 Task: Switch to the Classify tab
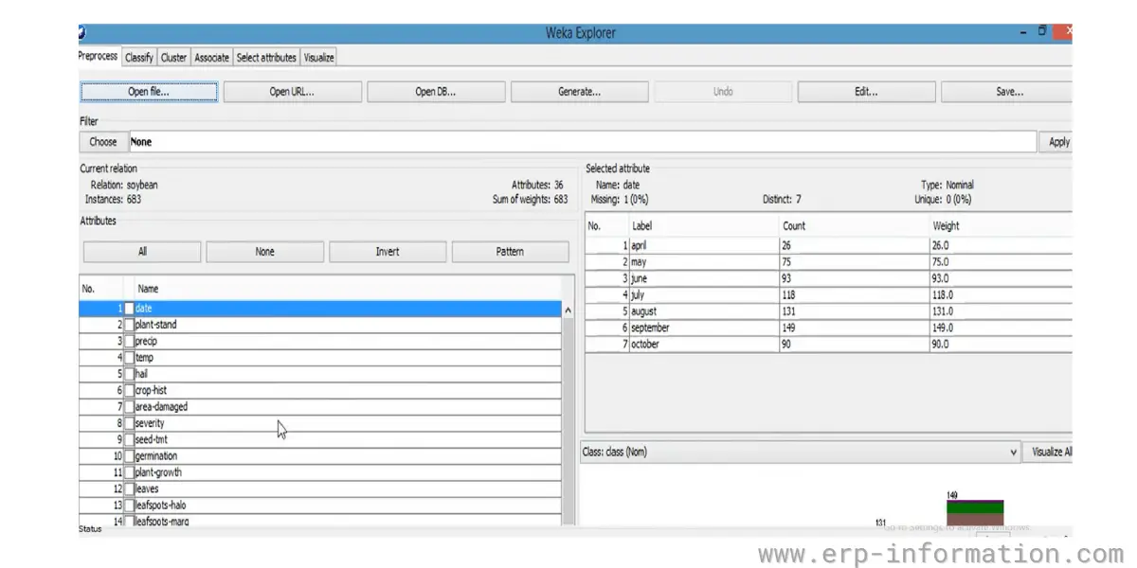coord(138,58)
